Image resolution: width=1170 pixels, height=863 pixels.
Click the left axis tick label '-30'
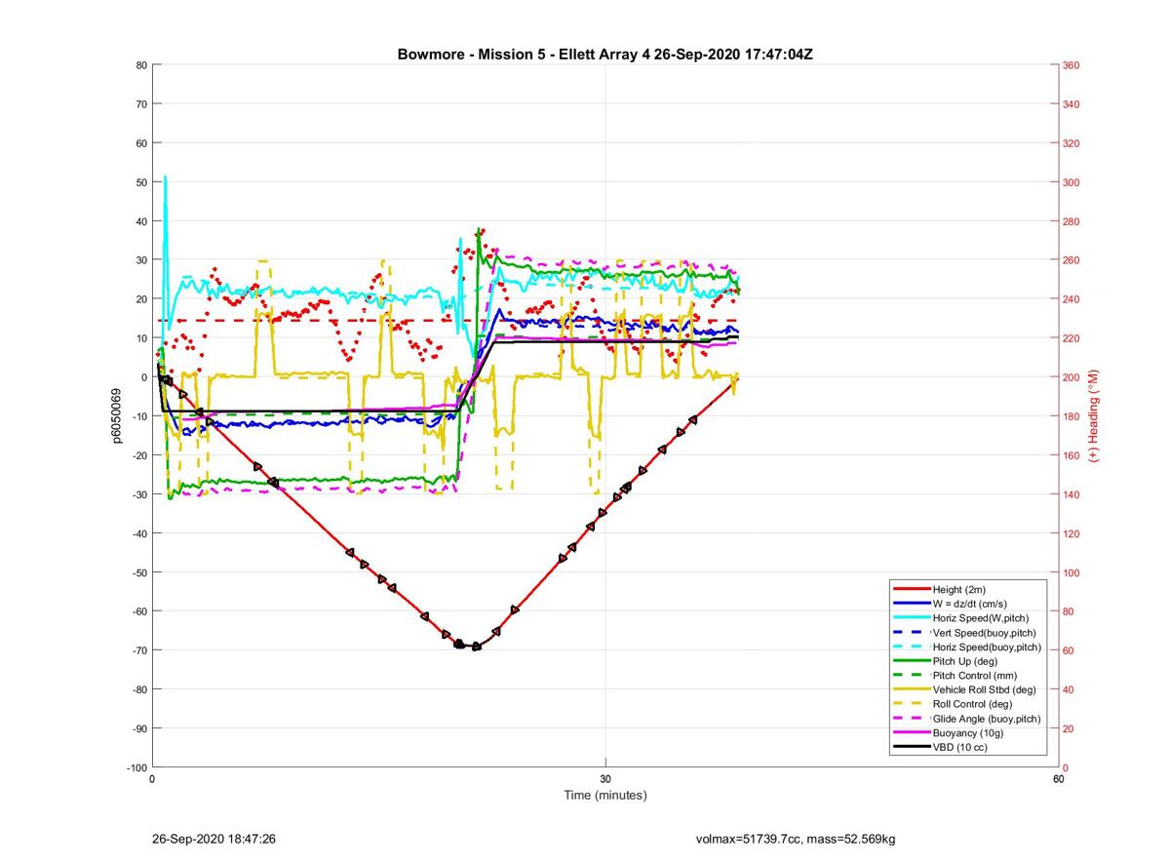click(137, 494)
